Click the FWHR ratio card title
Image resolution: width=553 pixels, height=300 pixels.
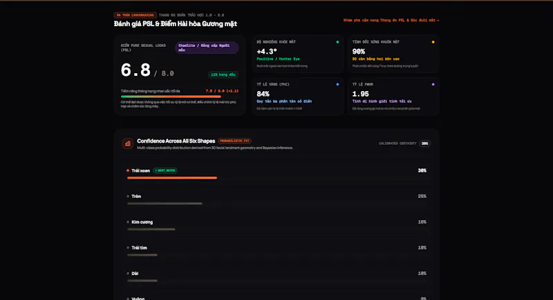362,84
